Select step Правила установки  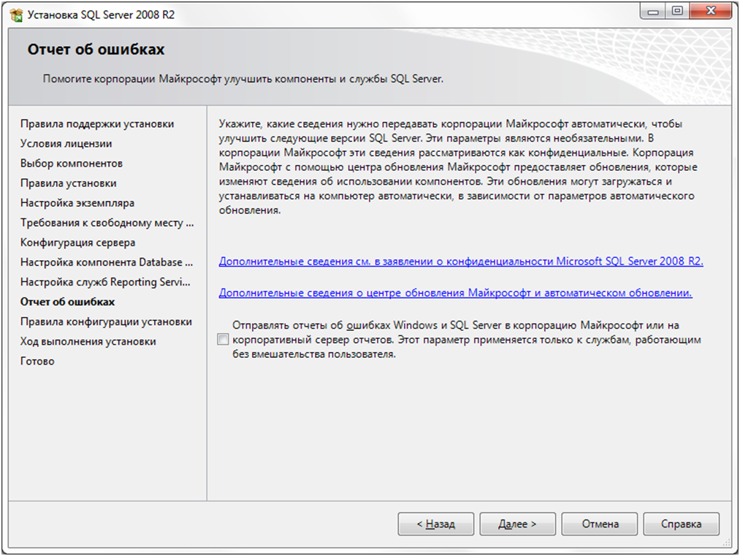point(69,183)
